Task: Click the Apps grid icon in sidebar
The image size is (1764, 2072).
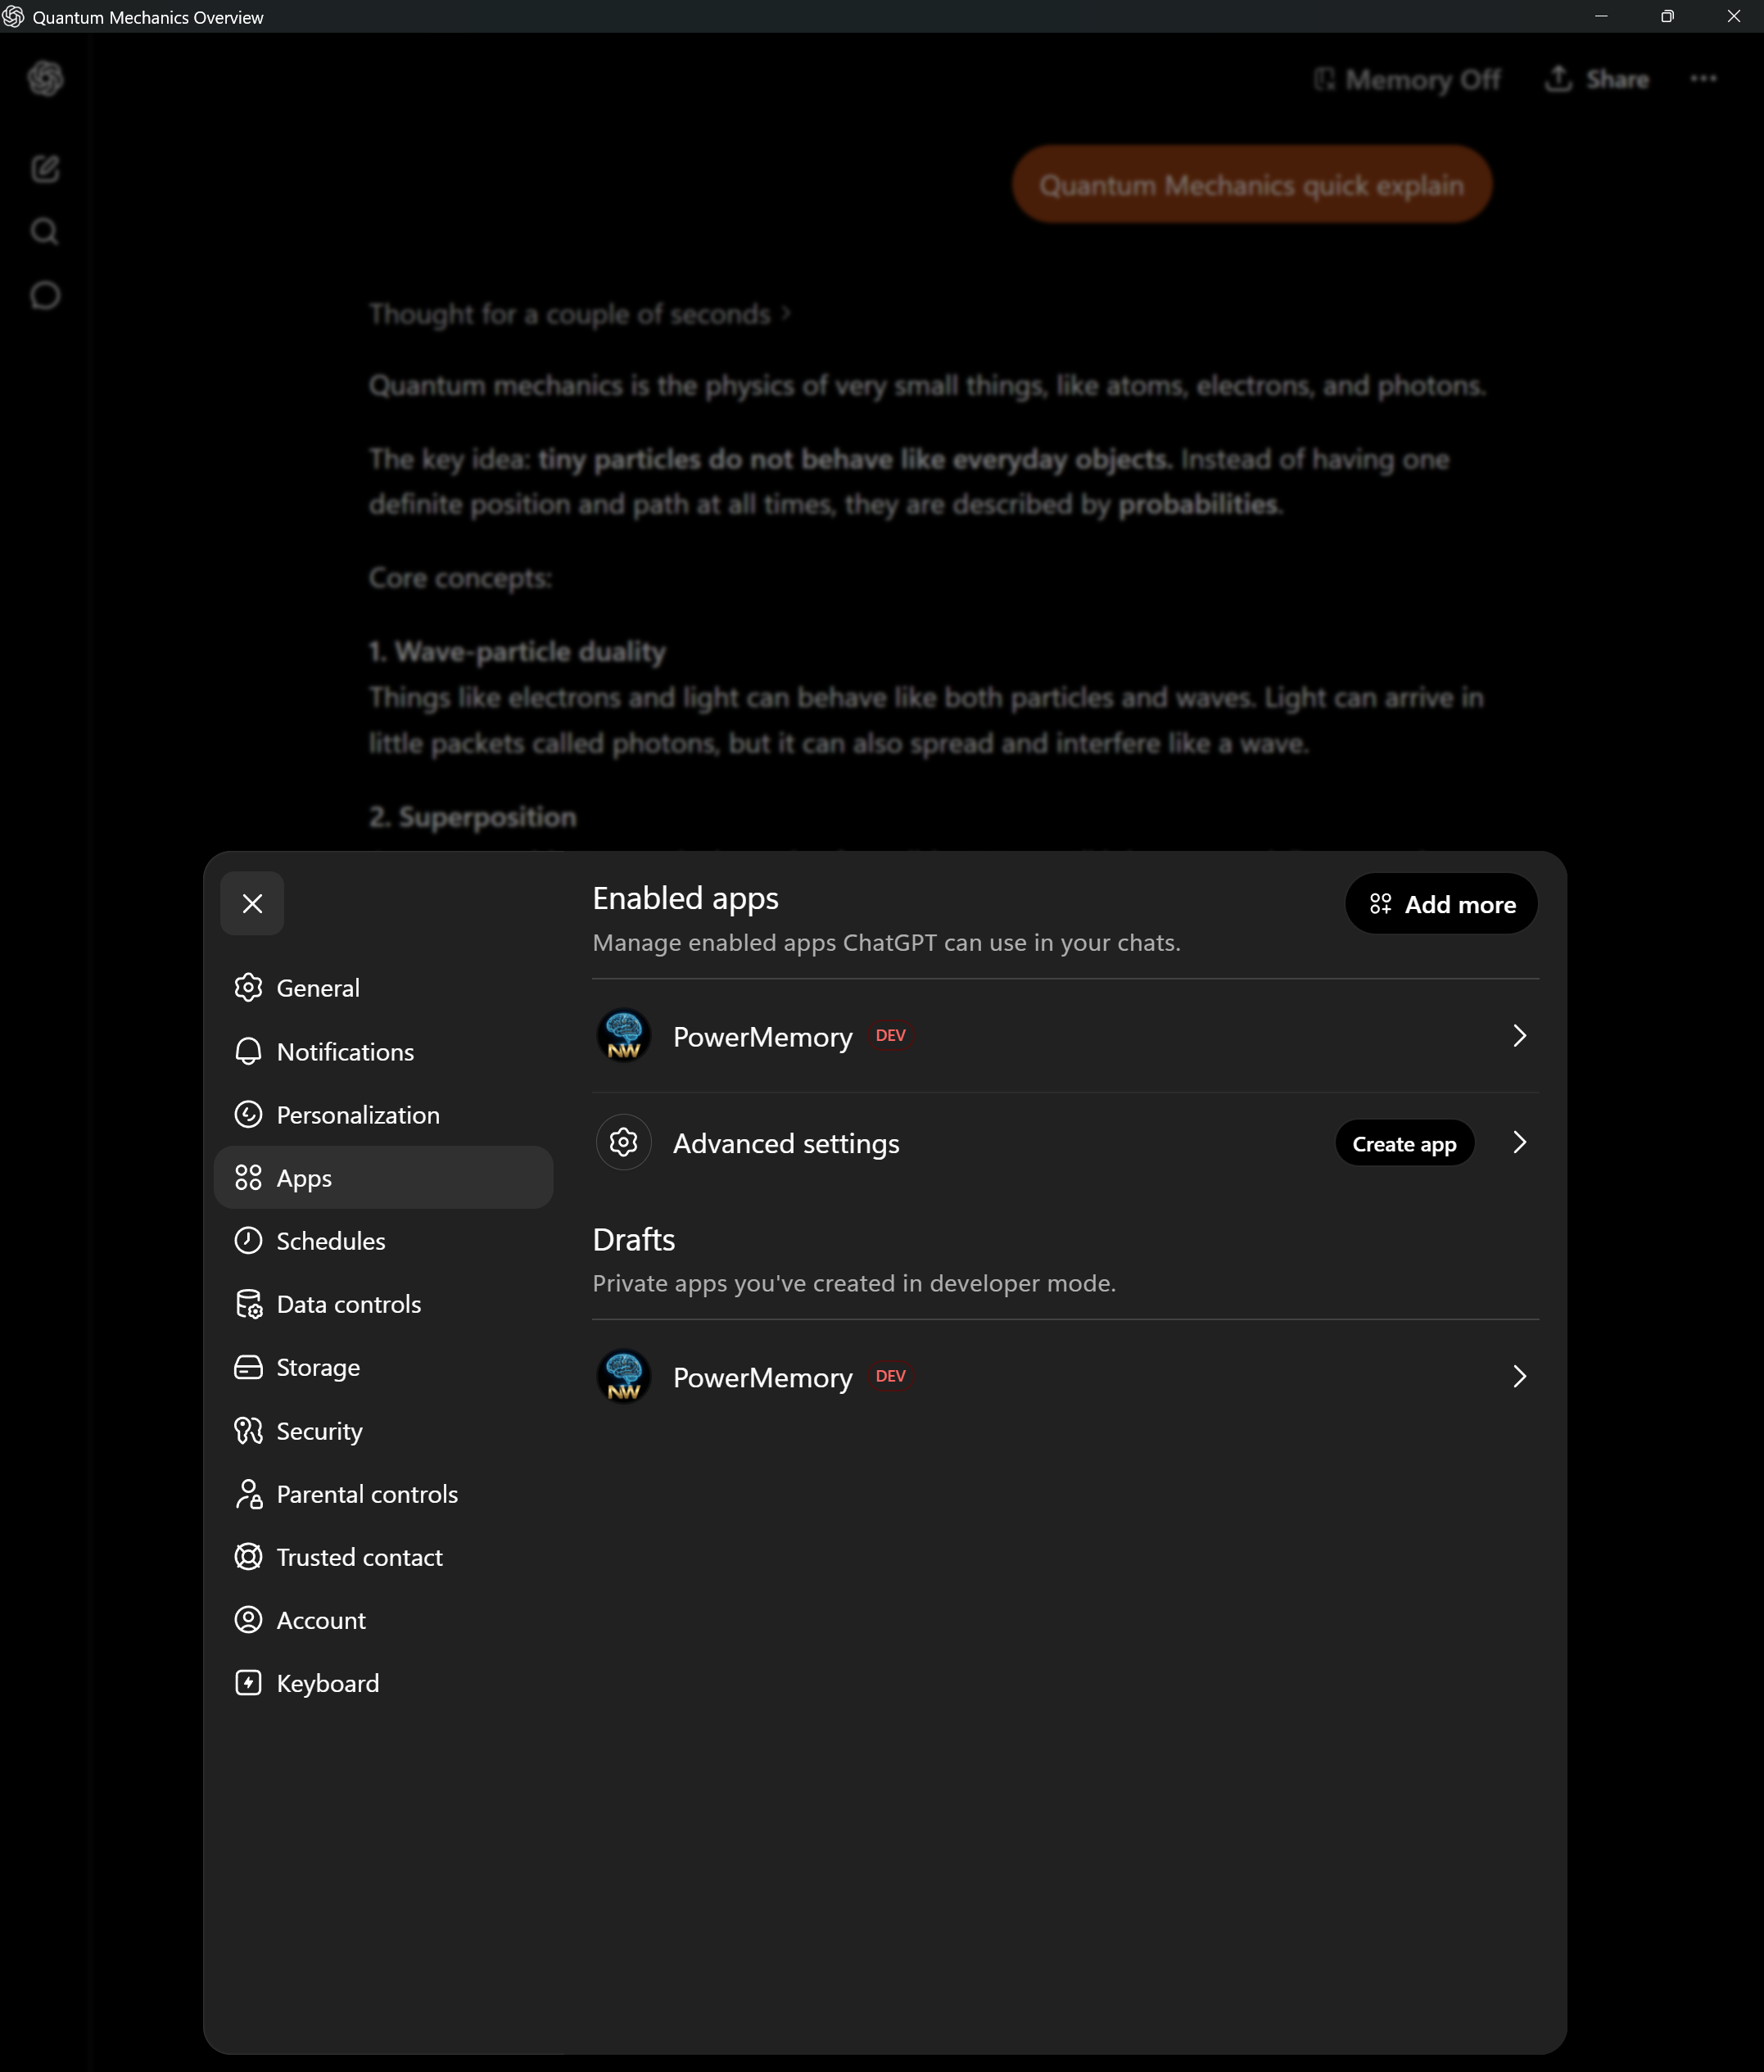Action: (248, 1177)
